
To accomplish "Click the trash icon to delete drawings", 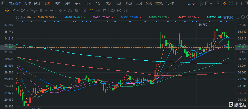I will (x=104, y=11).
